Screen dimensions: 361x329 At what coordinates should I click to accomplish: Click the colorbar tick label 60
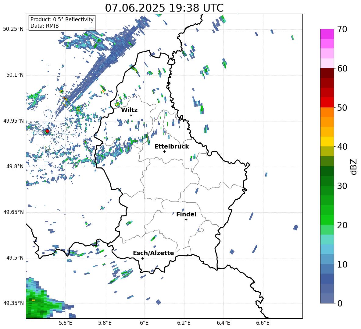click(x=342, y=68)
